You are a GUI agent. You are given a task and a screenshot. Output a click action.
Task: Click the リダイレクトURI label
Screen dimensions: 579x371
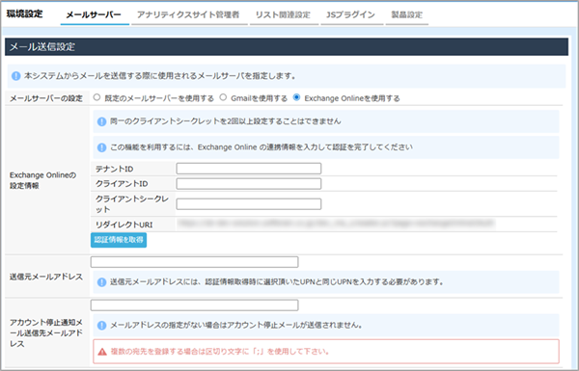124,225
